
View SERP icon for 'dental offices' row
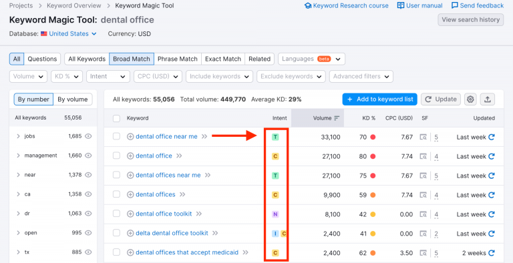(423, 195)
